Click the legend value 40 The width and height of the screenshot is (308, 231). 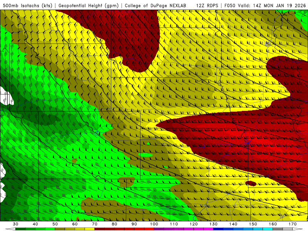[x=35, y=224]
